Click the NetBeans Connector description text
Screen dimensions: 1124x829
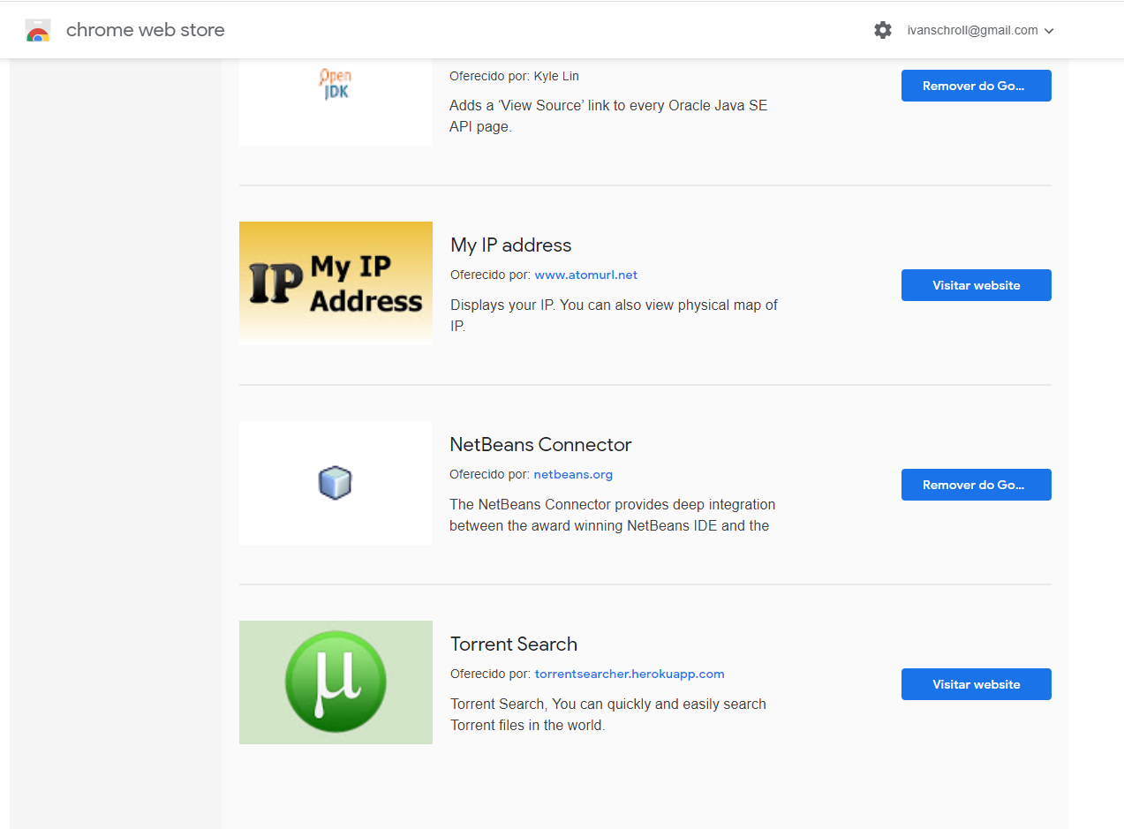[613, 516]
